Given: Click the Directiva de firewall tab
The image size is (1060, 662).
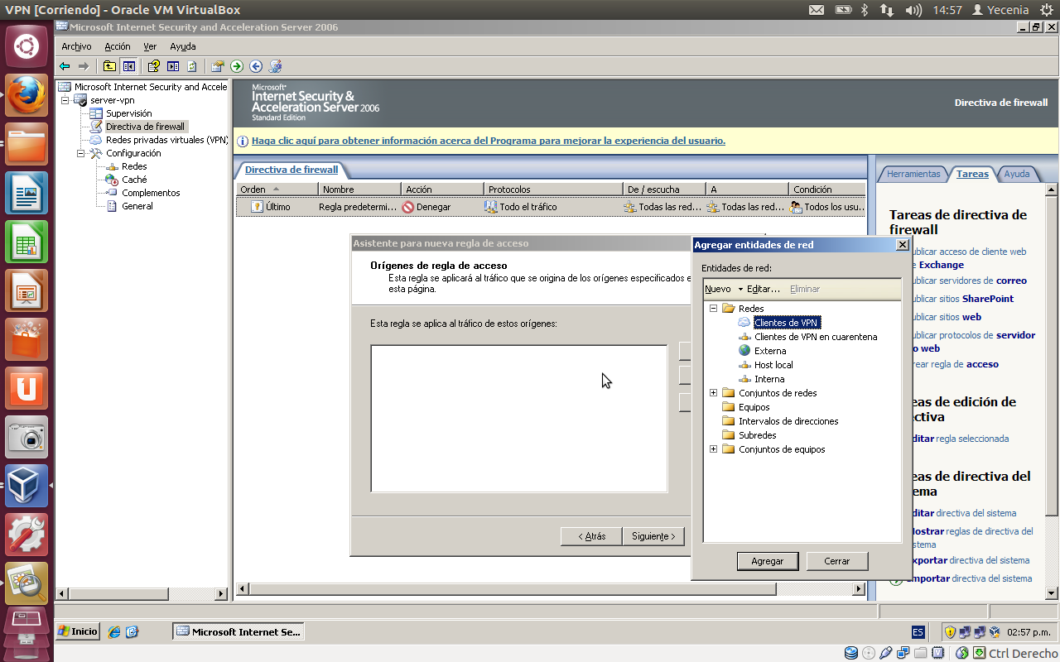Looking at the screenshot, I should pyautogui.click(x=291, y=170).
